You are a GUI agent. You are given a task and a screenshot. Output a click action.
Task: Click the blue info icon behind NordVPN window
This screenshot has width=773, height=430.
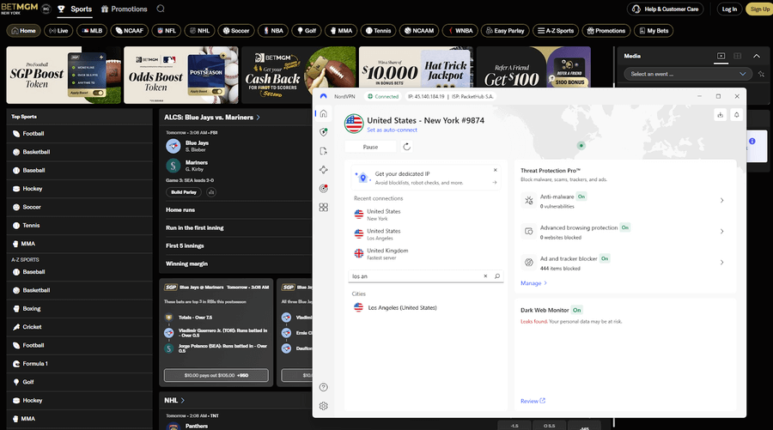[752, 142]
